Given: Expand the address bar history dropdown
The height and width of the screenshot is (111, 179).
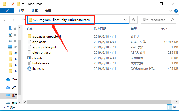Looking at the screenshot, I should (125, 20).
